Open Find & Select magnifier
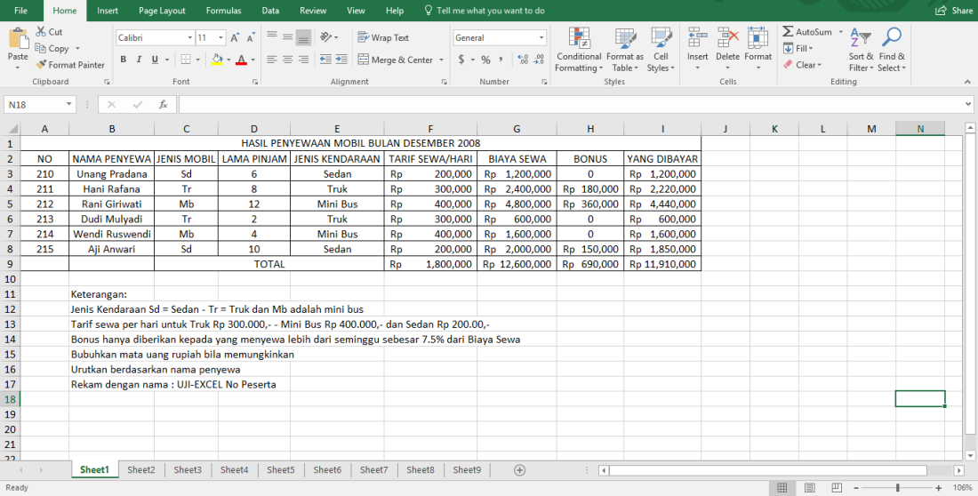978x496 pixels. (x=892, y=50)
